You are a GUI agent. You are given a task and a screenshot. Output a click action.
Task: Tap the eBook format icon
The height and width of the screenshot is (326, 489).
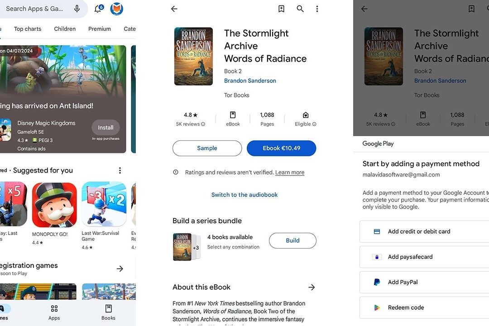point(233,115)
